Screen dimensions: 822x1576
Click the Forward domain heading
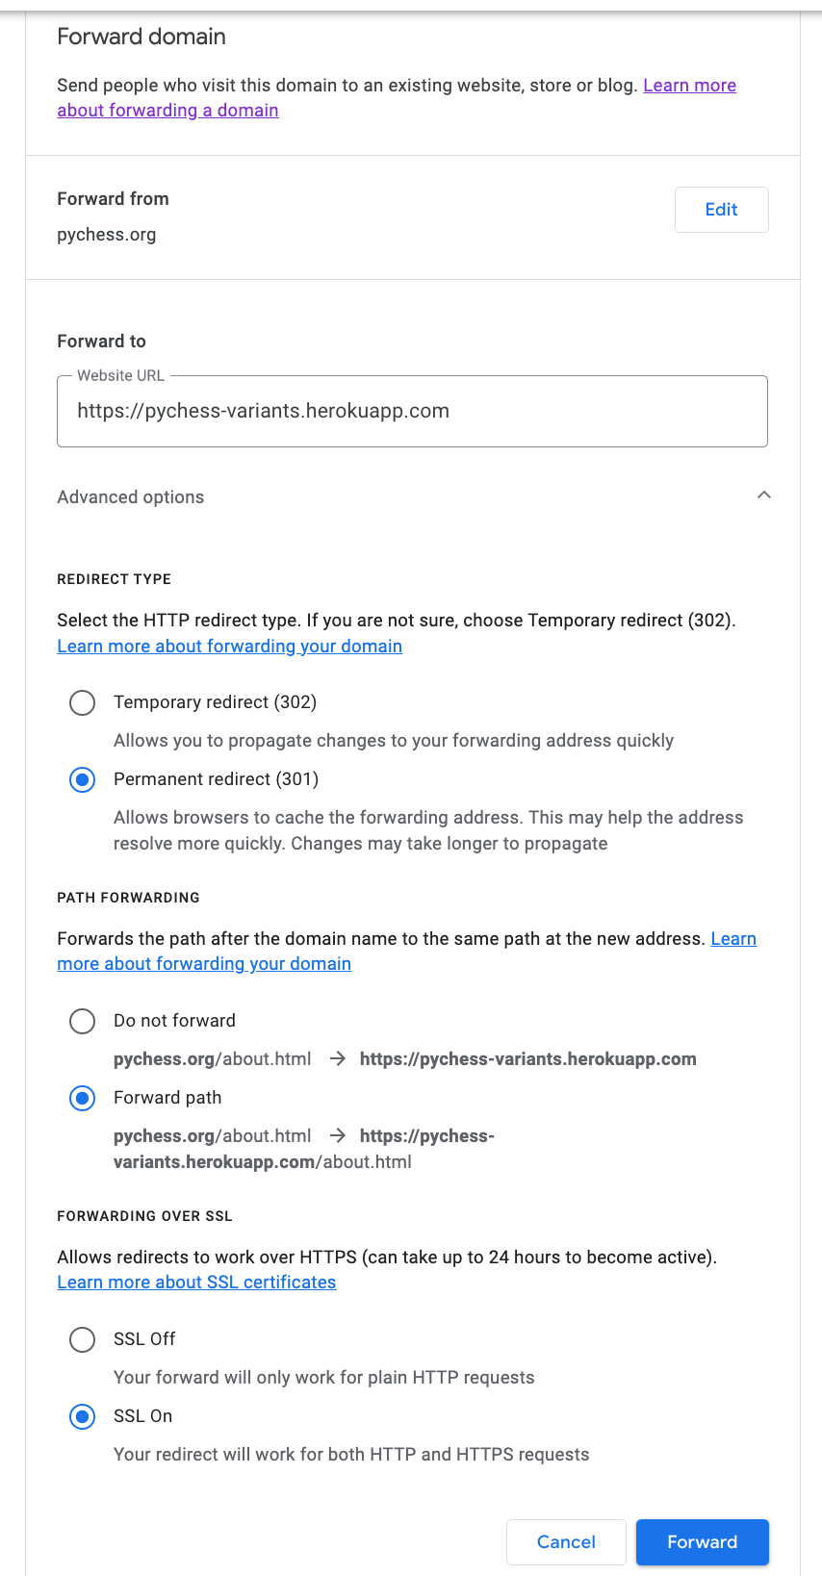(x=141, y=37)
